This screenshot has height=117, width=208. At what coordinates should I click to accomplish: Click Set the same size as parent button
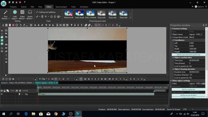click(x=188, y=55)
